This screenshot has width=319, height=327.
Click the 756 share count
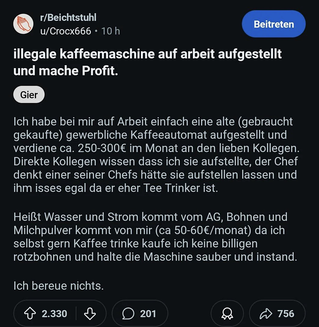286,314
